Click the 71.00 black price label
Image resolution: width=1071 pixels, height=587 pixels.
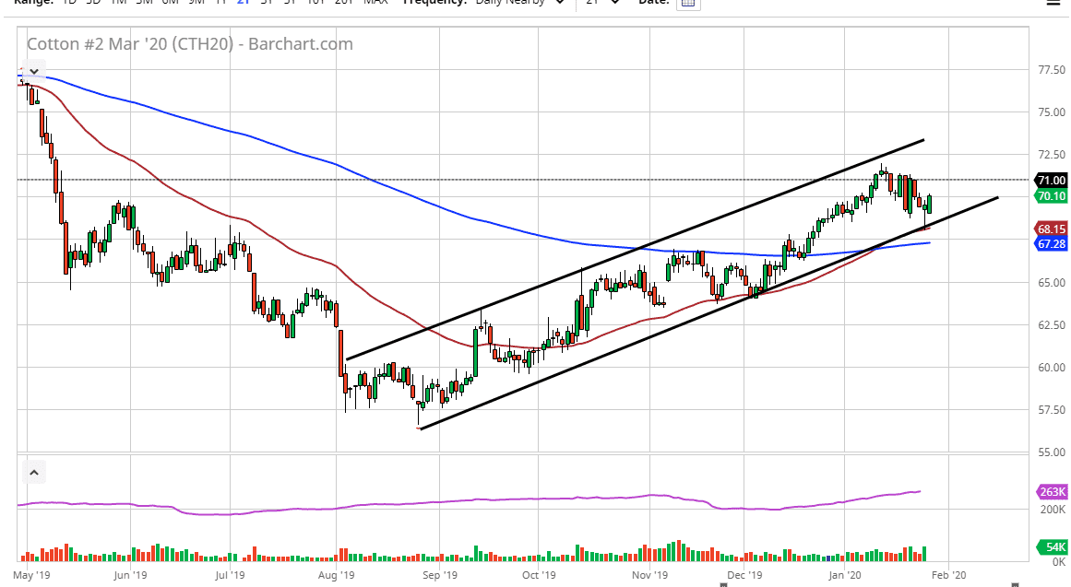1052,181
